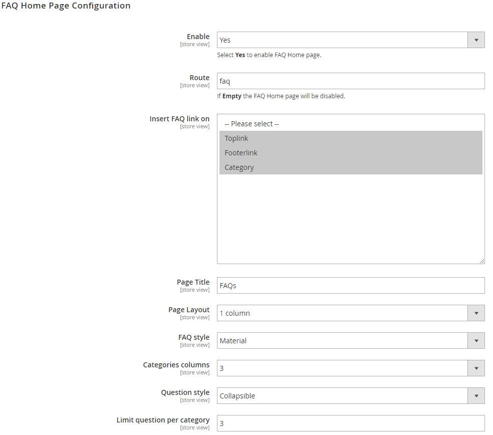The width and height of the screenshot is (493, 435).
Task: Open the Page Layout dropdown showing 1 column
Action: point(342,313)
